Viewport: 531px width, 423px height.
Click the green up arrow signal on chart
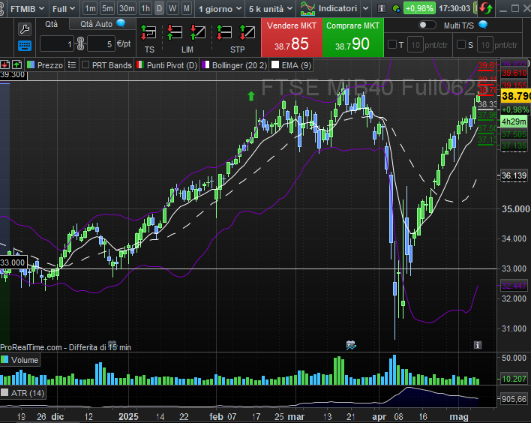tap(251, 96)
